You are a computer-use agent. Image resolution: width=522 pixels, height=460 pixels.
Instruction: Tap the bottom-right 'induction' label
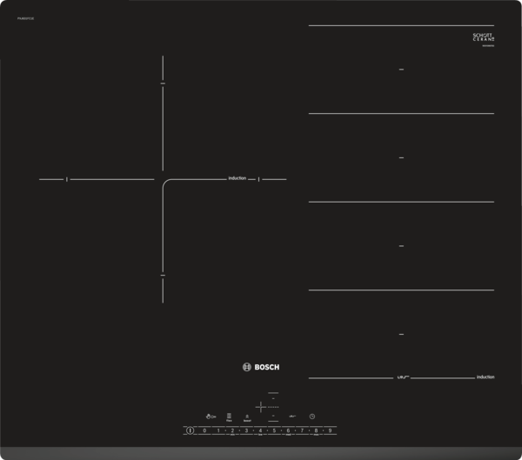pyautogui.click(x=485, y=377)
